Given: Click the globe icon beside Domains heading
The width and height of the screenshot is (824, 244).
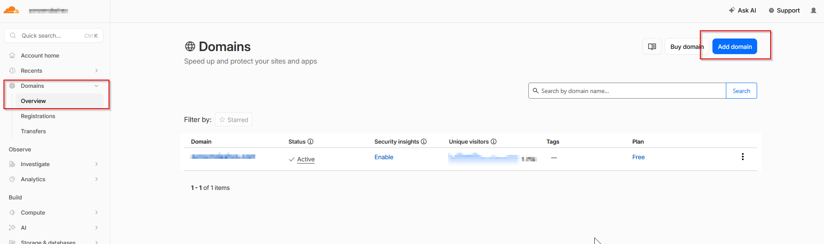Looking at the screenshot, I should click(x=190, y=46).
